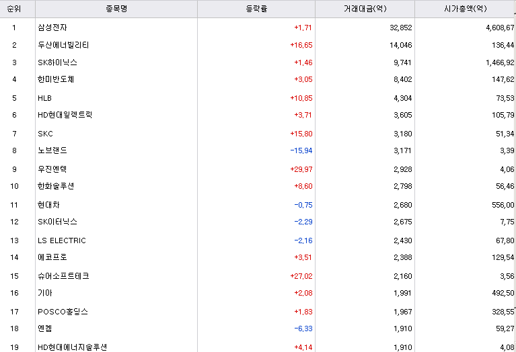Screen dimensions: 516x352
Task: Click rank number 10
Action: (14, 186)
